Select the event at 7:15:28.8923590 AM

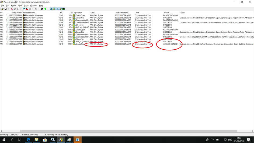click(x=127, y=42)
